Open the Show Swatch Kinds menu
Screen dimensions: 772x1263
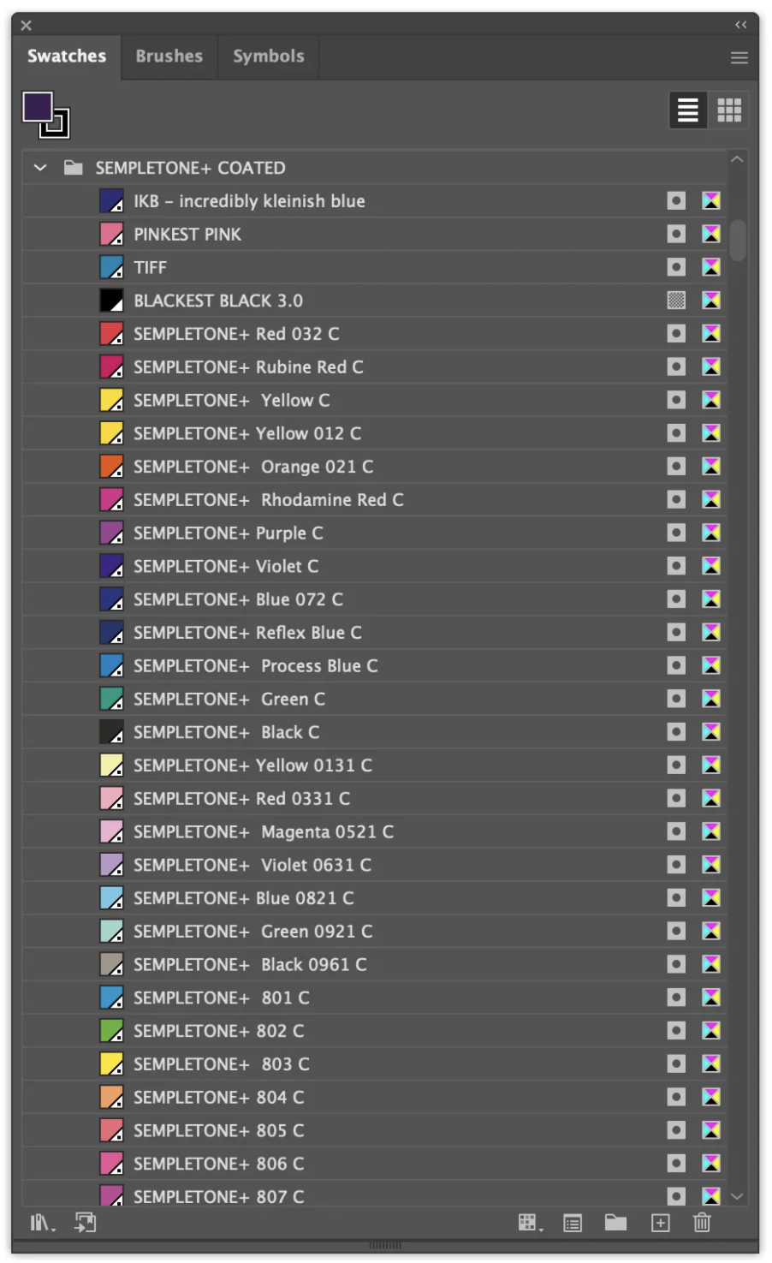(x=529, y=1223)
